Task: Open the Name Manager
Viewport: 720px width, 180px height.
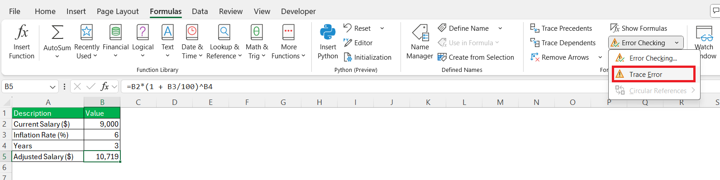Action: pyautogui.click(x=420, y=42)
